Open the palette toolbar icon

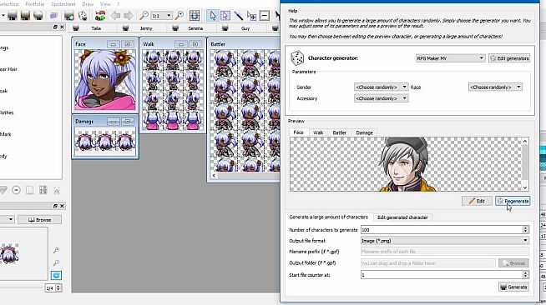point(83,15)
